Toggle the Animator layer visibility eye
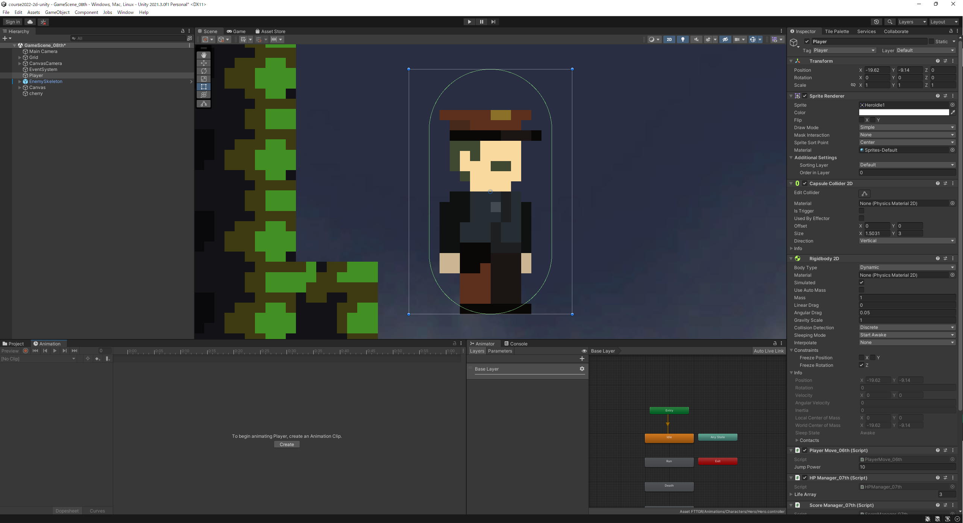The width and height of the screenshot is (963, 523). [x=584, y=351]
